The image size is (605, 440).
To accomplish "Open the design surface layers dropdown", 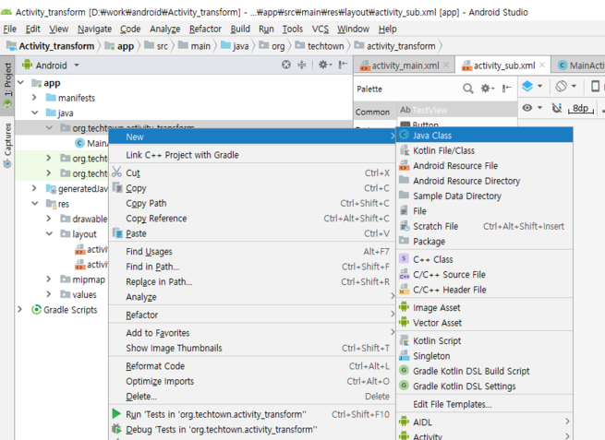I will (532, 86).
